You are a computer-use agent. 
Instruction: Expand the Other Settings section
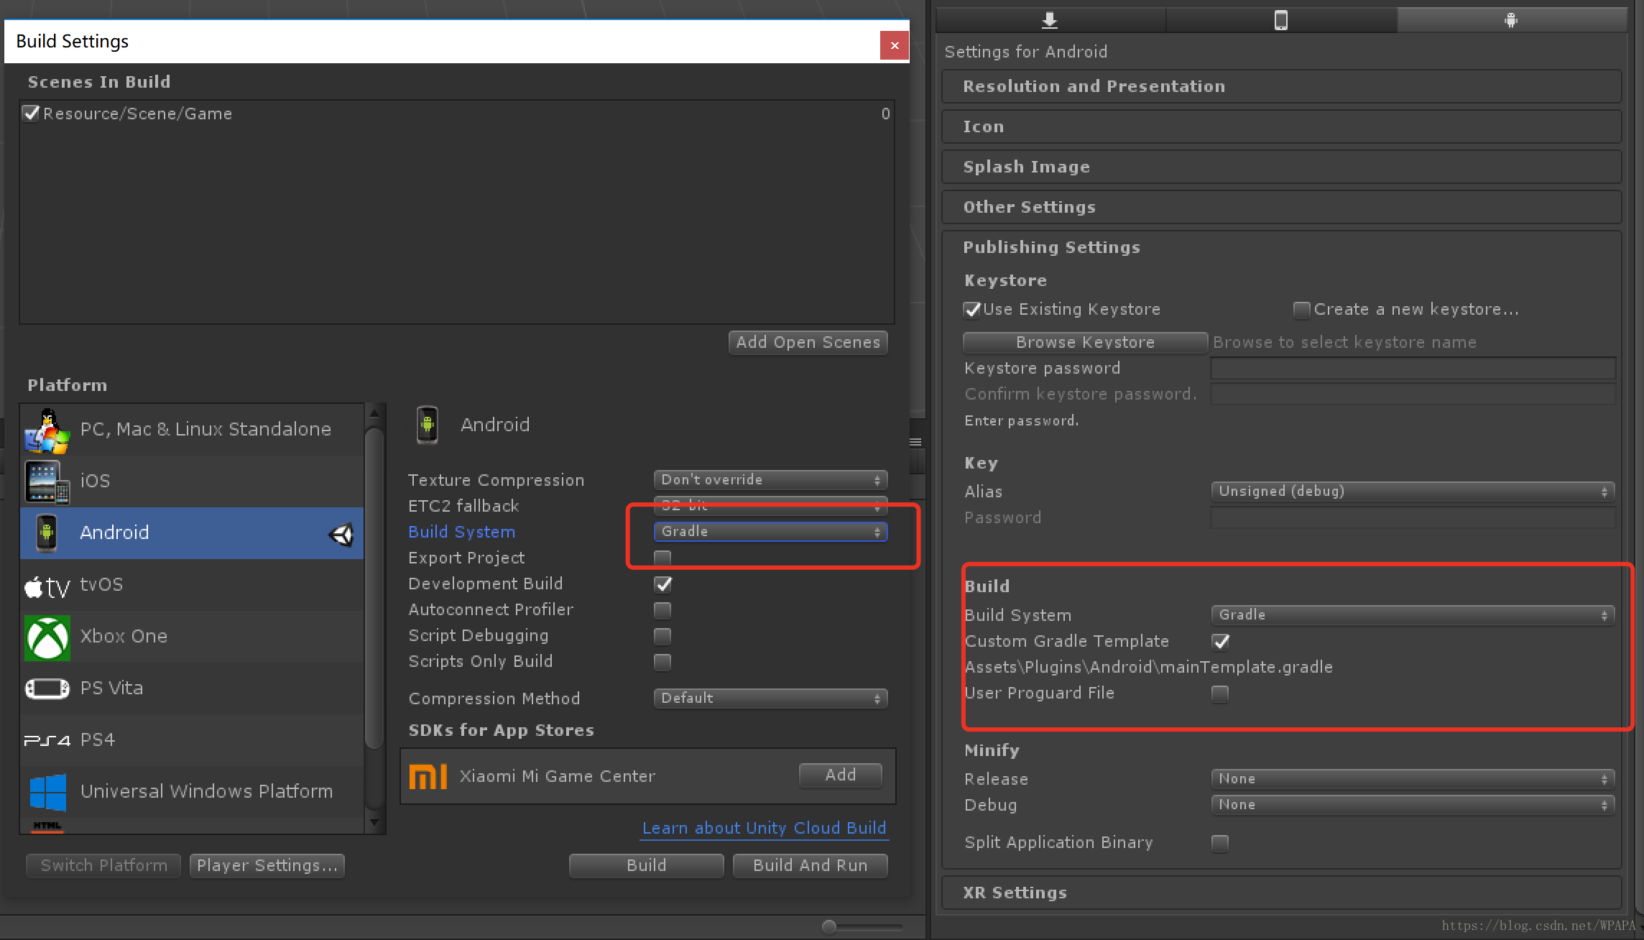coord(1281,207)
